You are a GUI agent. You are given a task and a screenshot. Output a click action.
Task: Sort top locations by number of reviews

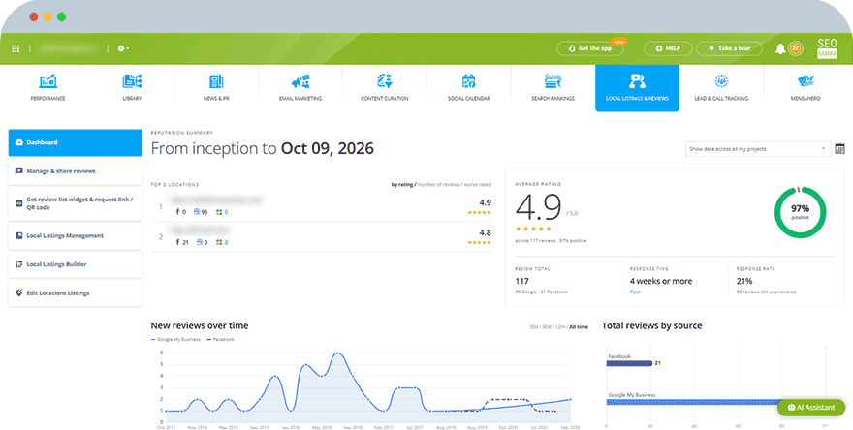pos(439,185)
